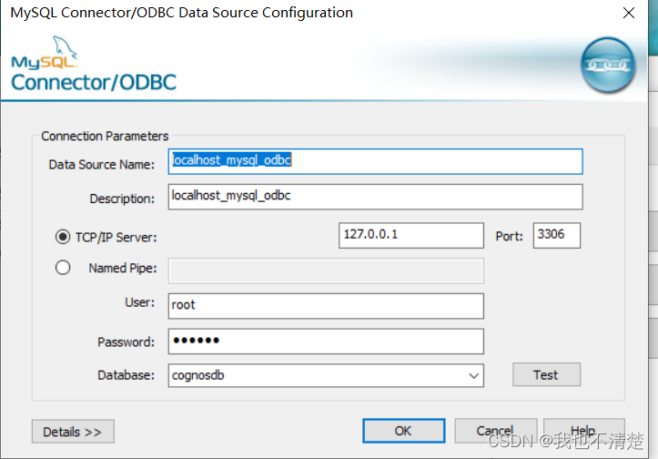Edit the server address 127.0.0.1 field

coord(411,235)
